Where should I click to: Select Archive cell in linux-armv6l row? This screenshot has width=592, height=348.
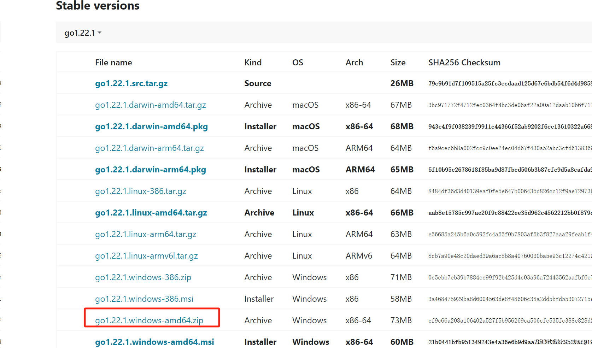pyautogui.click(x=258, y=256)
